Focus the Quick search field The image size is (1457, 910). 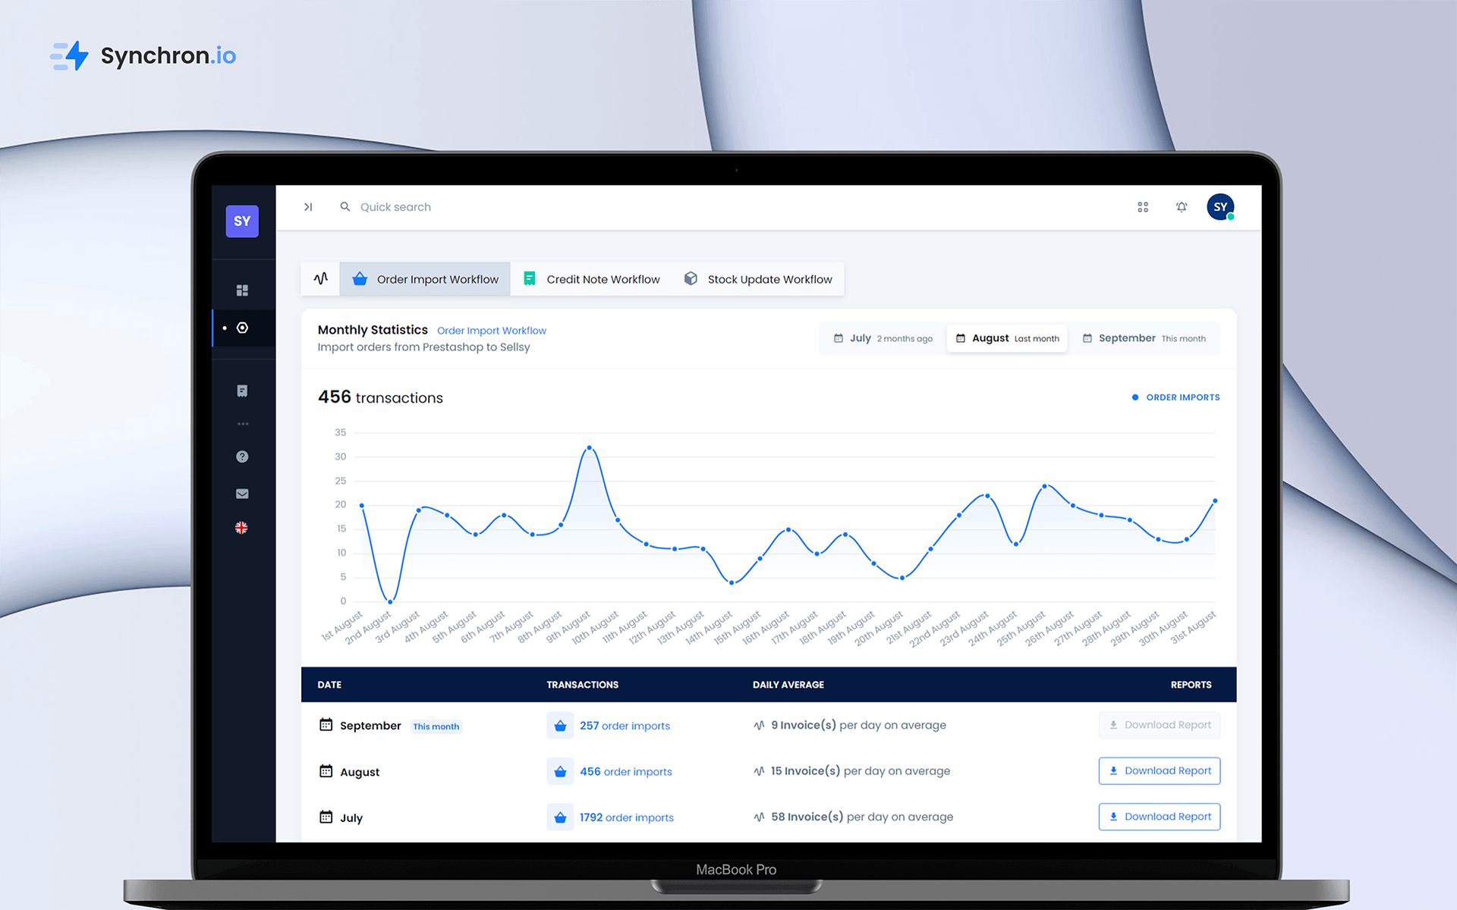tap(395, 207)
